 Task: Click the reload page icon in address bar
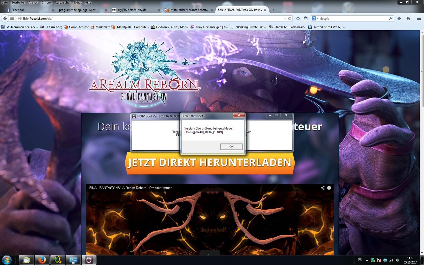[x=290, y=18]
